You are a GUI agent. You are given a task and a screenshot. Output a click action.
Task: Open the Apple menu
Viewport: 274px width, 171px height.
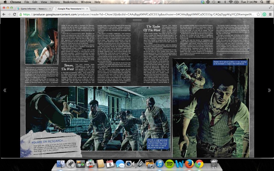click(5, 2)
